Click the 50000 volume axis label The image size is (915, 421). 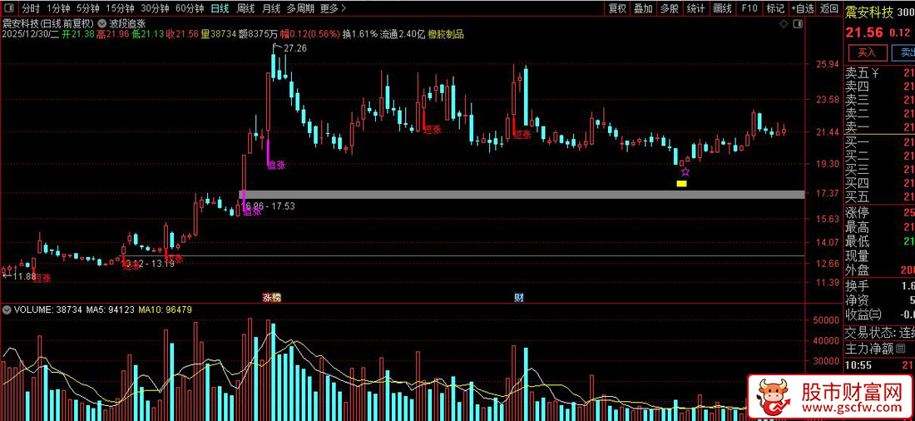click(x=826, y=320)
